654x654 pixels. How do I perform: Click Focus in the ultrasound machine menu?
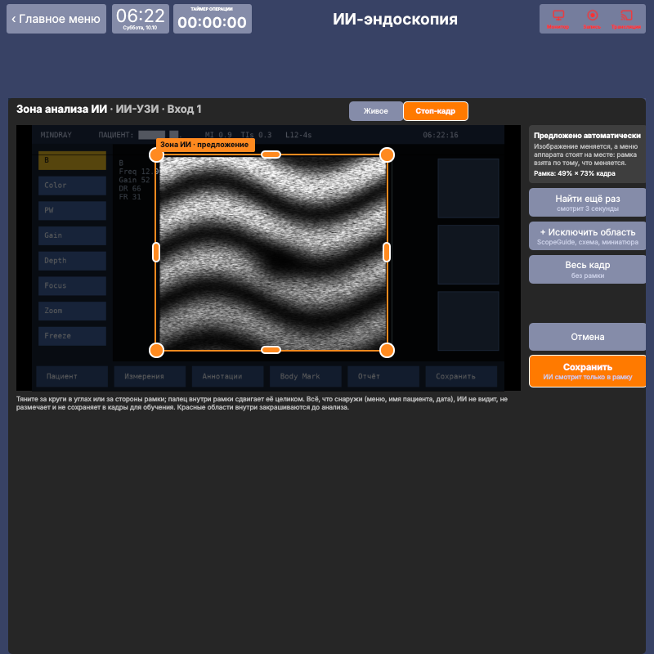click(x=72, y=285)
